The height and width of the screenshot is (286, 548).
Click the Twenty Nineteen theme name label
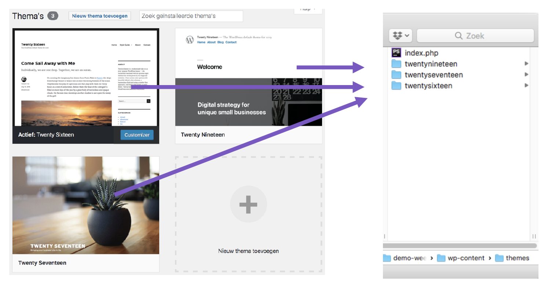(x=203, y=135)
